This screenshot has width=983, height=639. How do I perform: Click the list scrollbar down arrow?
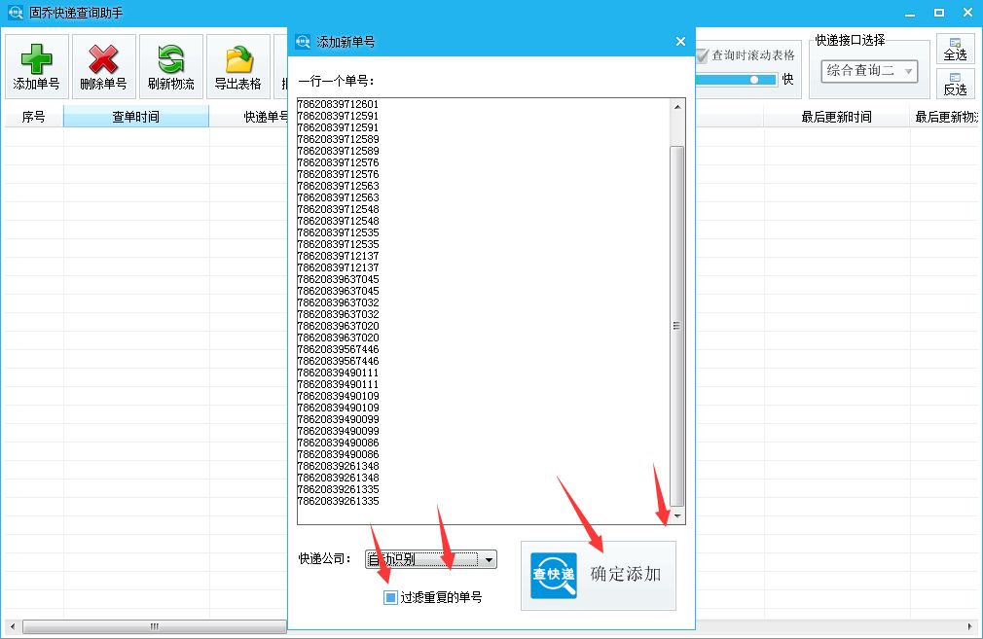click(677, 516)
